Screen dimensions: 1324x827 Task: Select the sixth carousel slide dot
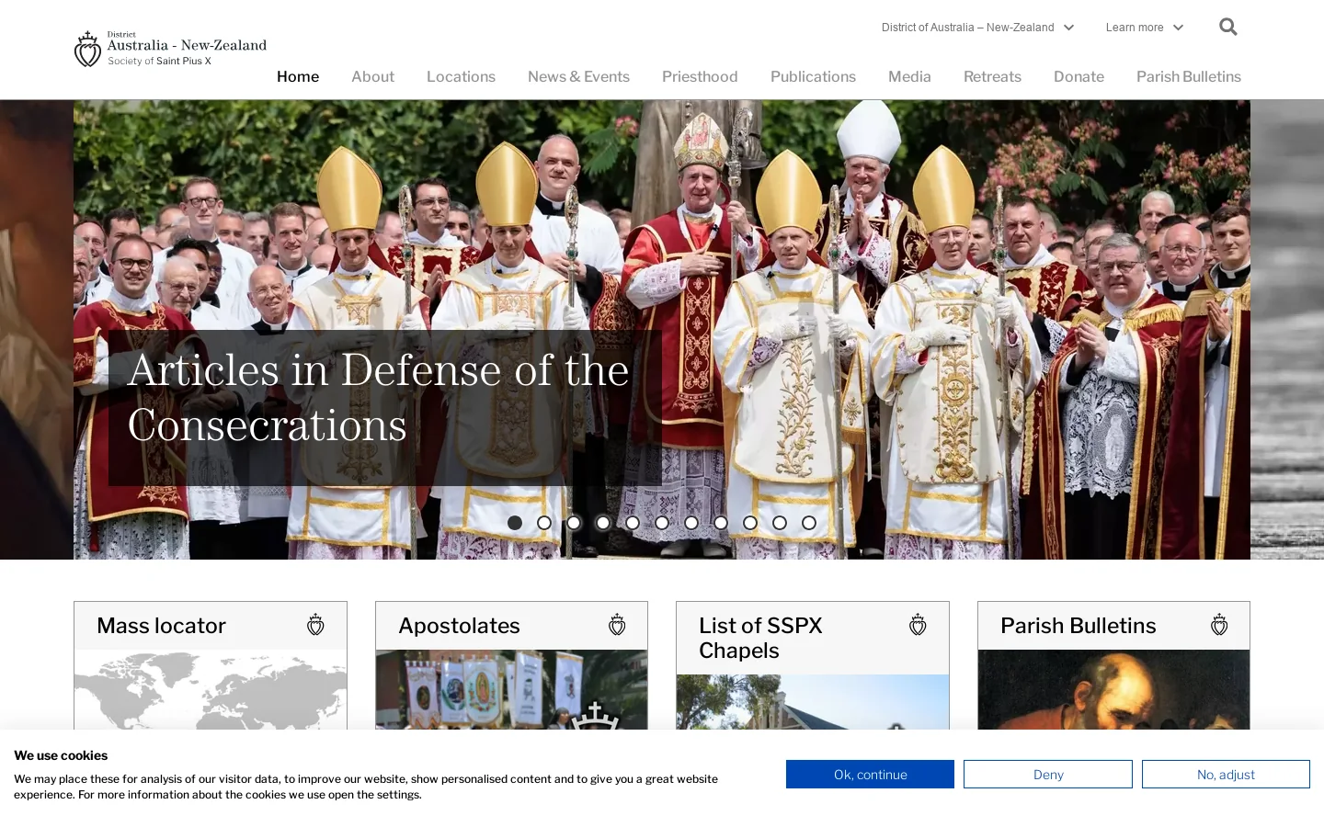point(662,523)
